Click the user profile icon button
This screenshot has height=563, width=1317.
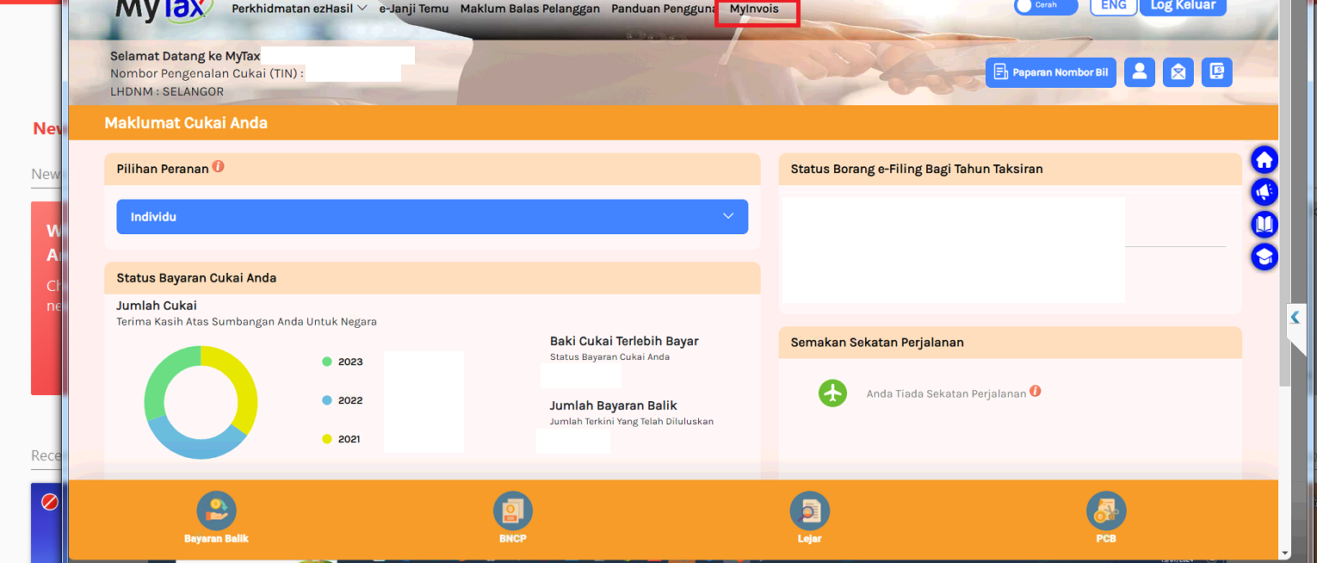coord(1139,72)
